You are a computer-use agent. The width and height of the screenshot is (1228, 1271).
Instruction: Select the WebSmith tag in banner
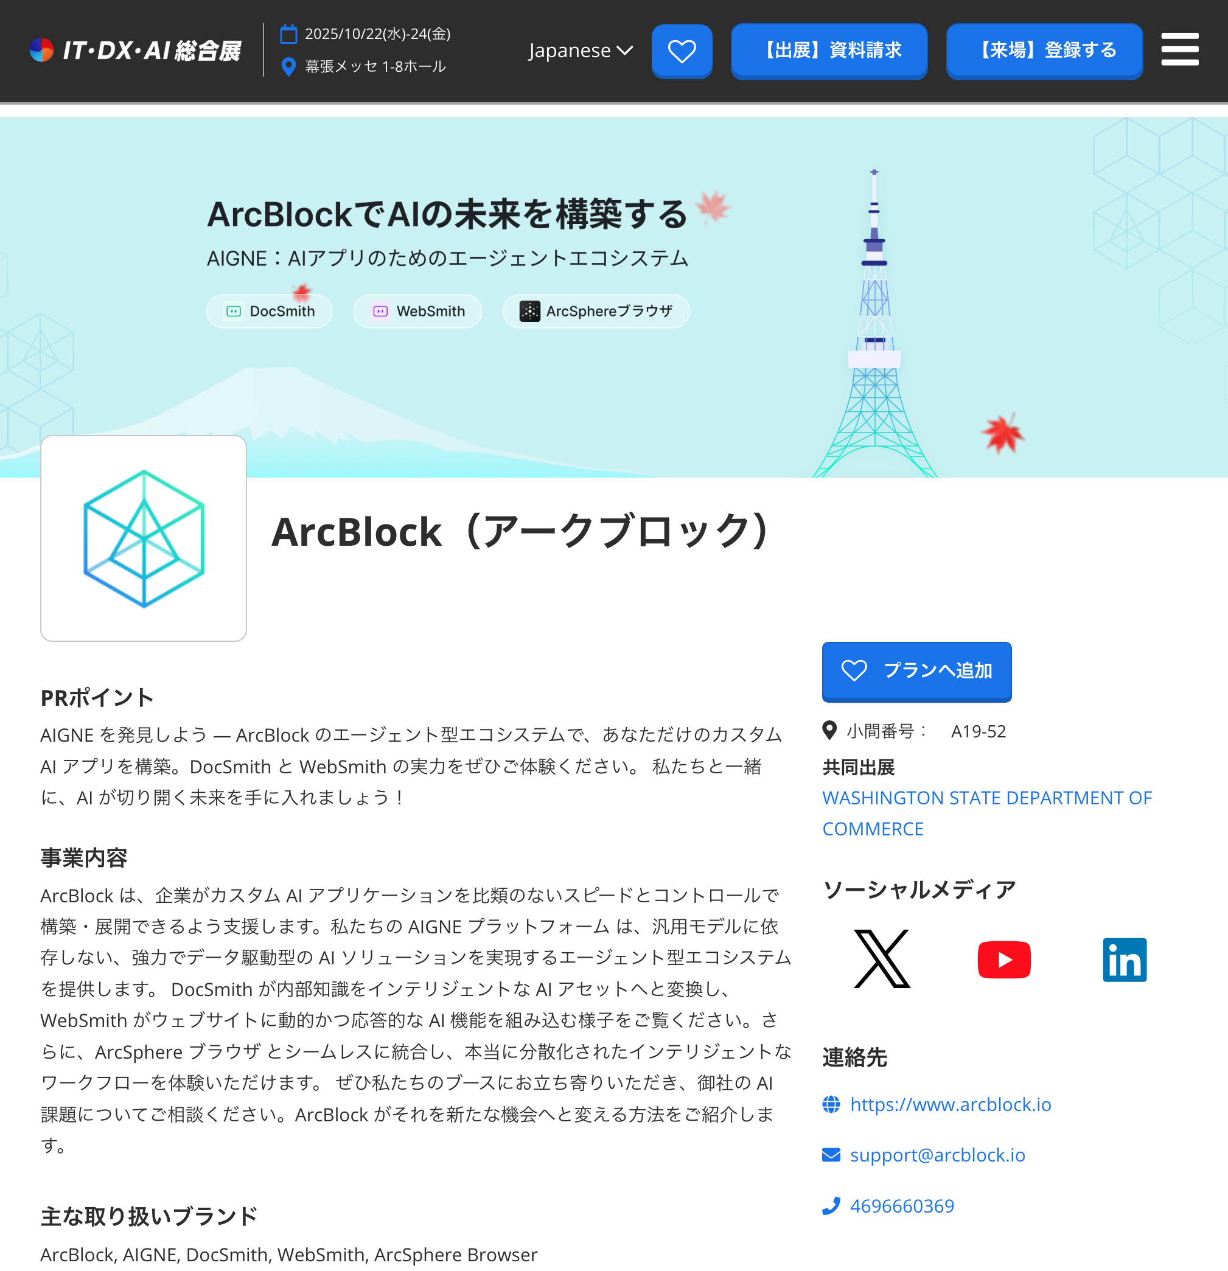[x=417, y=312]
